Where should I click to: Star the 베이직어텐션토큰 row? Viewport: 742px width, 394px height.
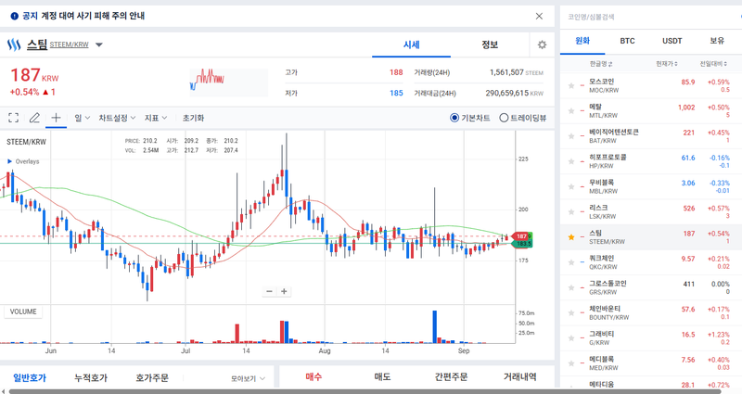[571, 136]
